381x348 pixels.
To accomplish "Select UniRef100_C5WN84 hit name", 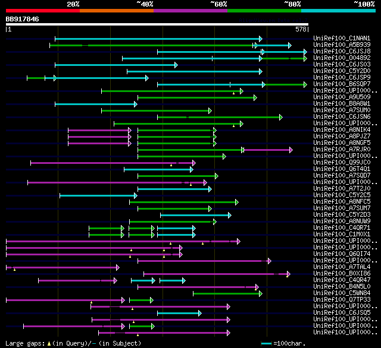I will [x=342, y=293].
